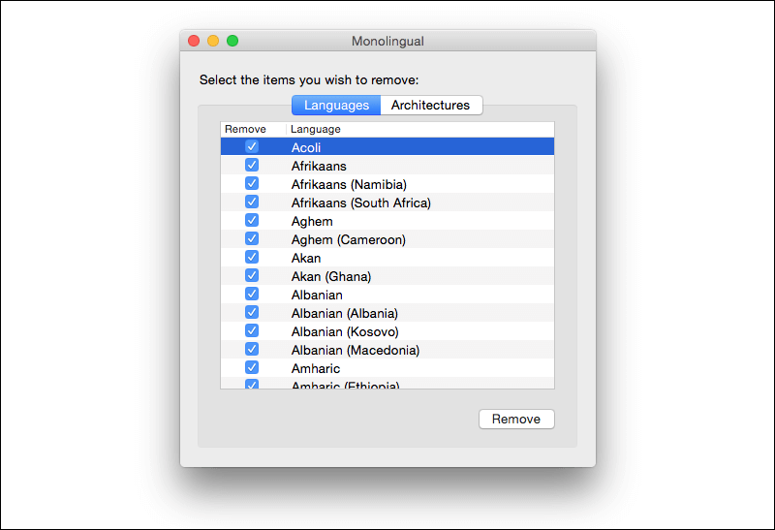The image size is (775, 530).
Task: Zoom the Monolingual window with green button
Action: (232, 41)
